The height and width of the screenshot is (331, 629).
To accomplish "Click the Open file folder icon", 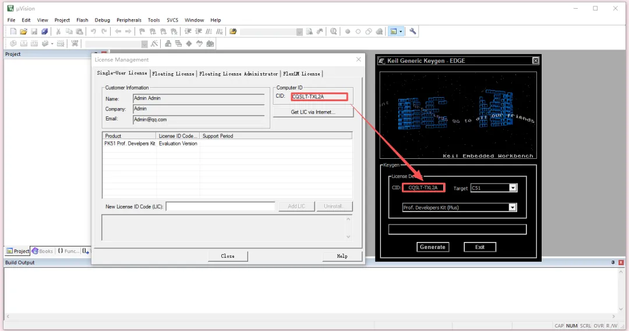I will click(x=24, y=31).
